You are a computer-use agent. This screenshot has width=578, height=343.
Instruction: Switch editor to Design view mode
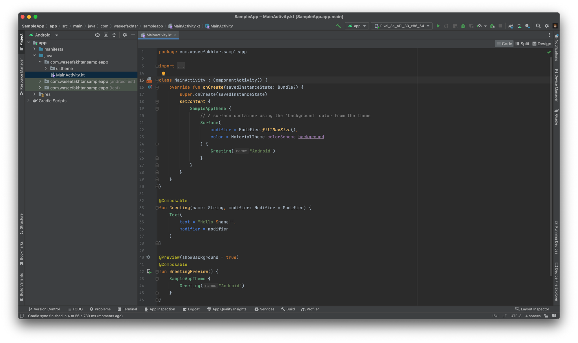[x=542, y=44]
